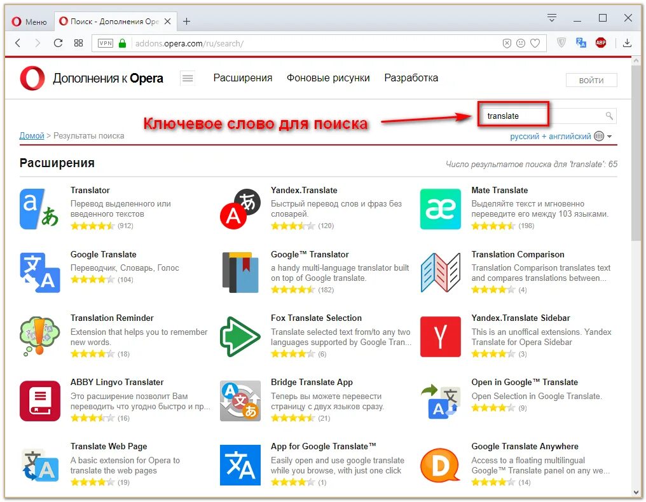This screenshot has height=502, width=646.
Task: Open the Translation Comparison book icon
Action: click(x=441, y=273)
